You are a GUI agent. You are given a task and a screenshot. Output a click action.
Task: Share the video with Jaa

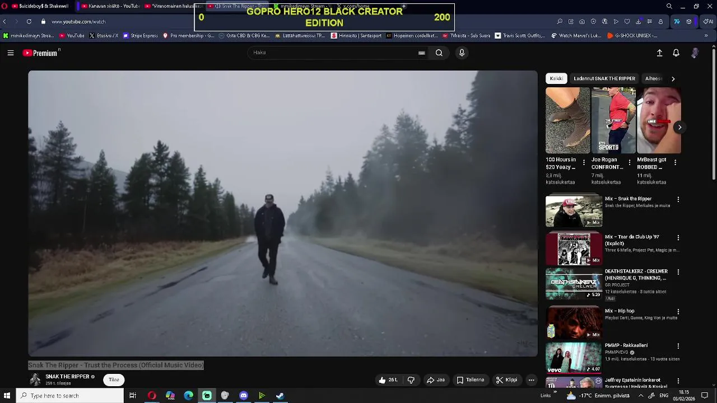pos(436,380)
